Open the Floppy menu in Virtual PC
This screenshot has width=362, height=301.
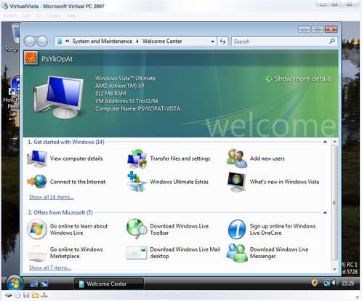[x=54, y=16]
